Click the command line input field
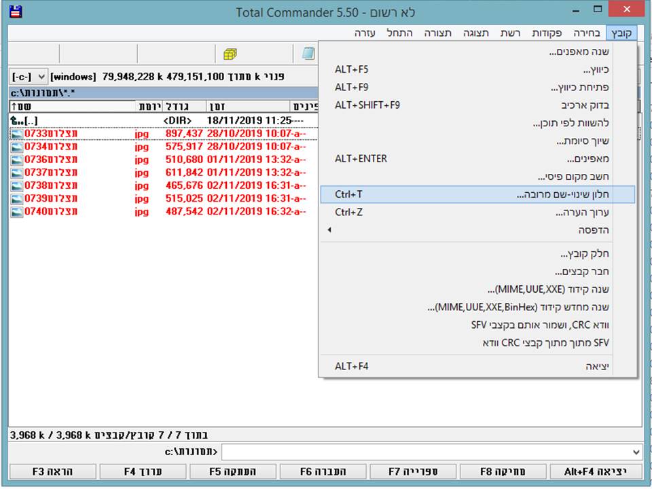This screenshot has height=489, width=652. coord(427,452)
